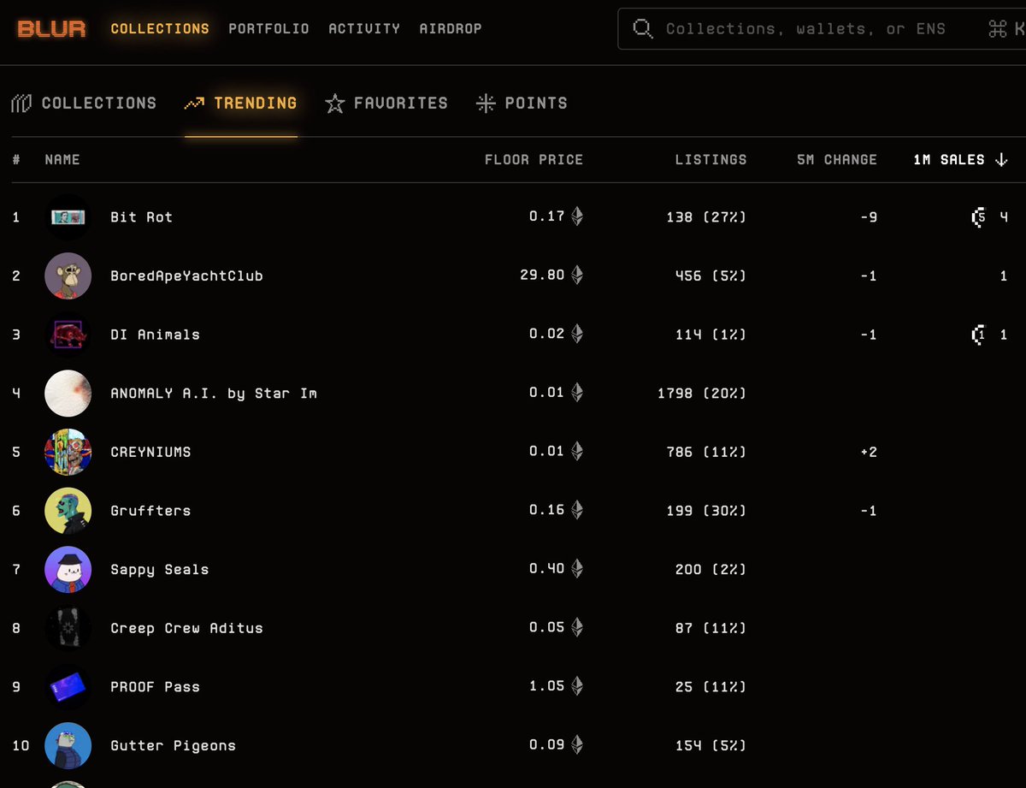Click the Favorites star icon
The image size is (1026, 788).
[x=335, y=104]
